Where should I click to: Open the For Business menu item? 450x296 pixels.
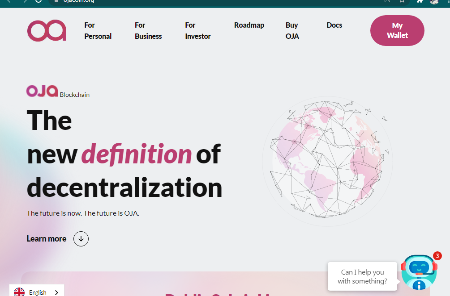coord(148,31)
